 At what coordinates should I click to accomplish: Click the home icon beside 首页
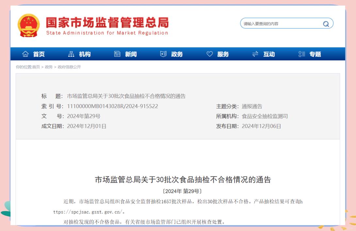(25, 54)
